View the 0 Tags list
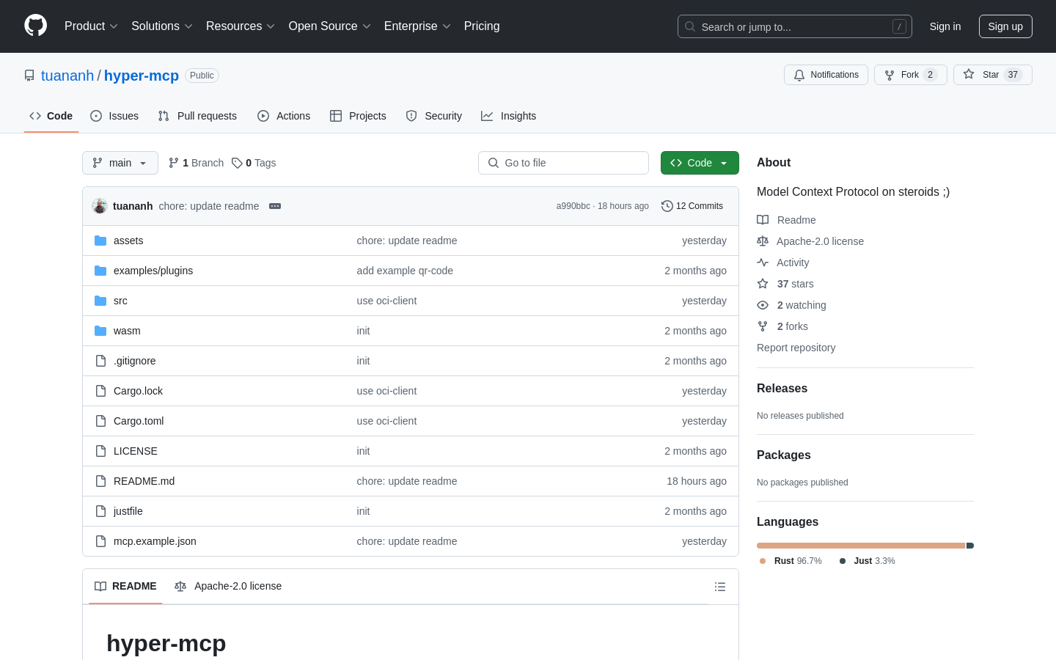1056x660 pixels. [254, 163]
